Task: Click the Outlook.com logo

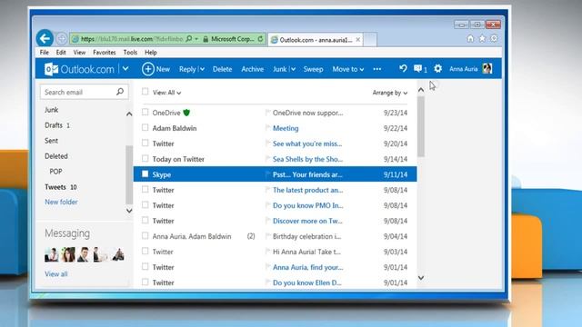Action: (79, 69)
